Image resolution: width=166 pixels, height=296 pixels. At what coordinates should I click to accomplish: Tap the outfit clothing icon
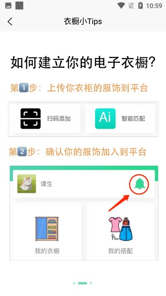point(121,229)
